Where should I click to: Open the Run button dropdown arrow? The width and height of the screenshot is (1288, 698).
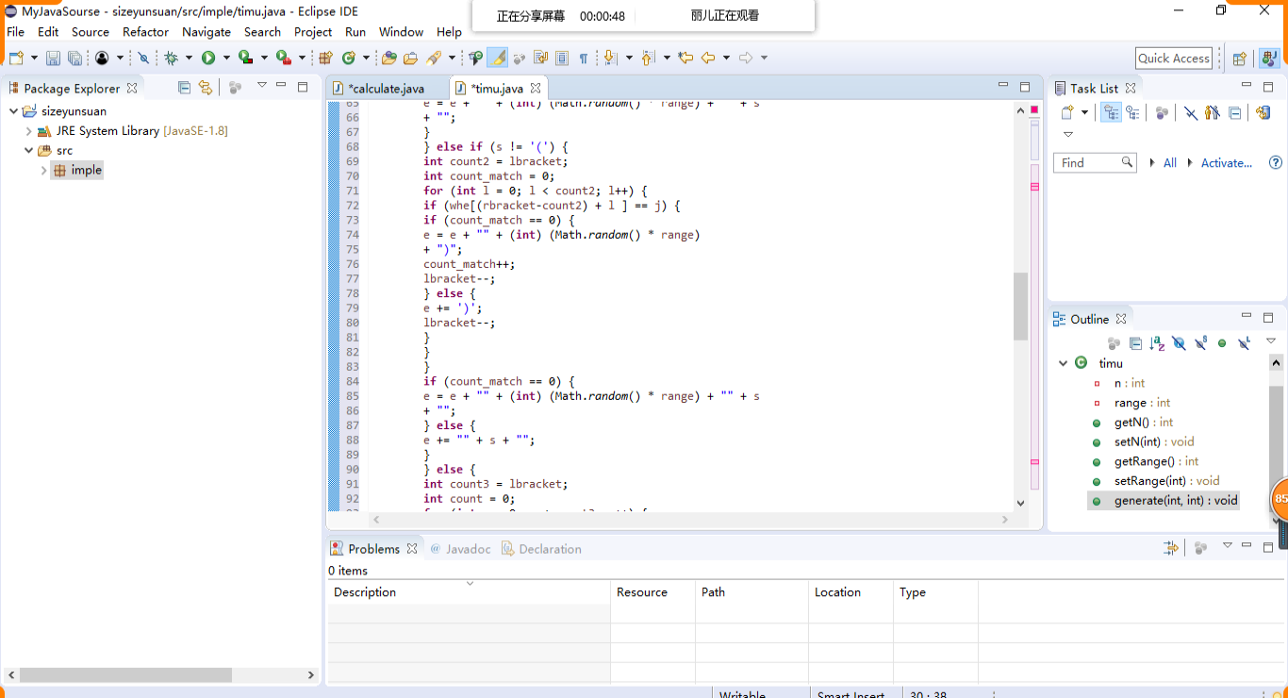(x=226, y=58)
